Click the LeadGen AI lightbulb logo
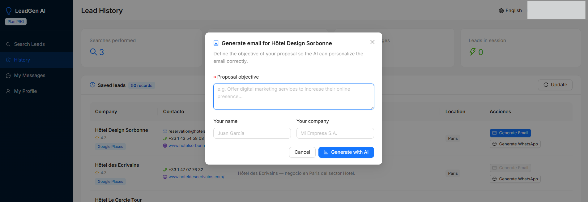 pos(9,11)
